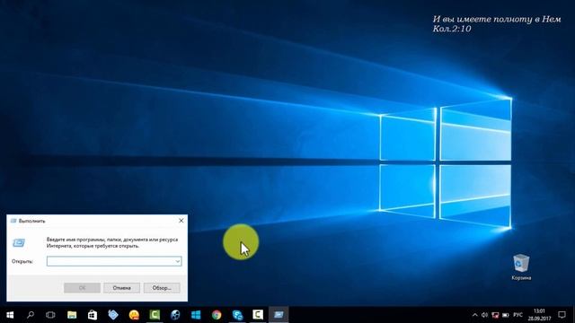Open the clock and date 13:01
Image resolution: width=575 pixels, height=323 pixels.
[539, 315]
